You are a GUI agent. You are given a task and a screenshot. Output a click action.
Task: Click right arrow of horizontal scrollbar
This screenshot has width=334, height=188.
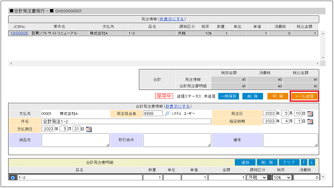[x=317, y=63]
